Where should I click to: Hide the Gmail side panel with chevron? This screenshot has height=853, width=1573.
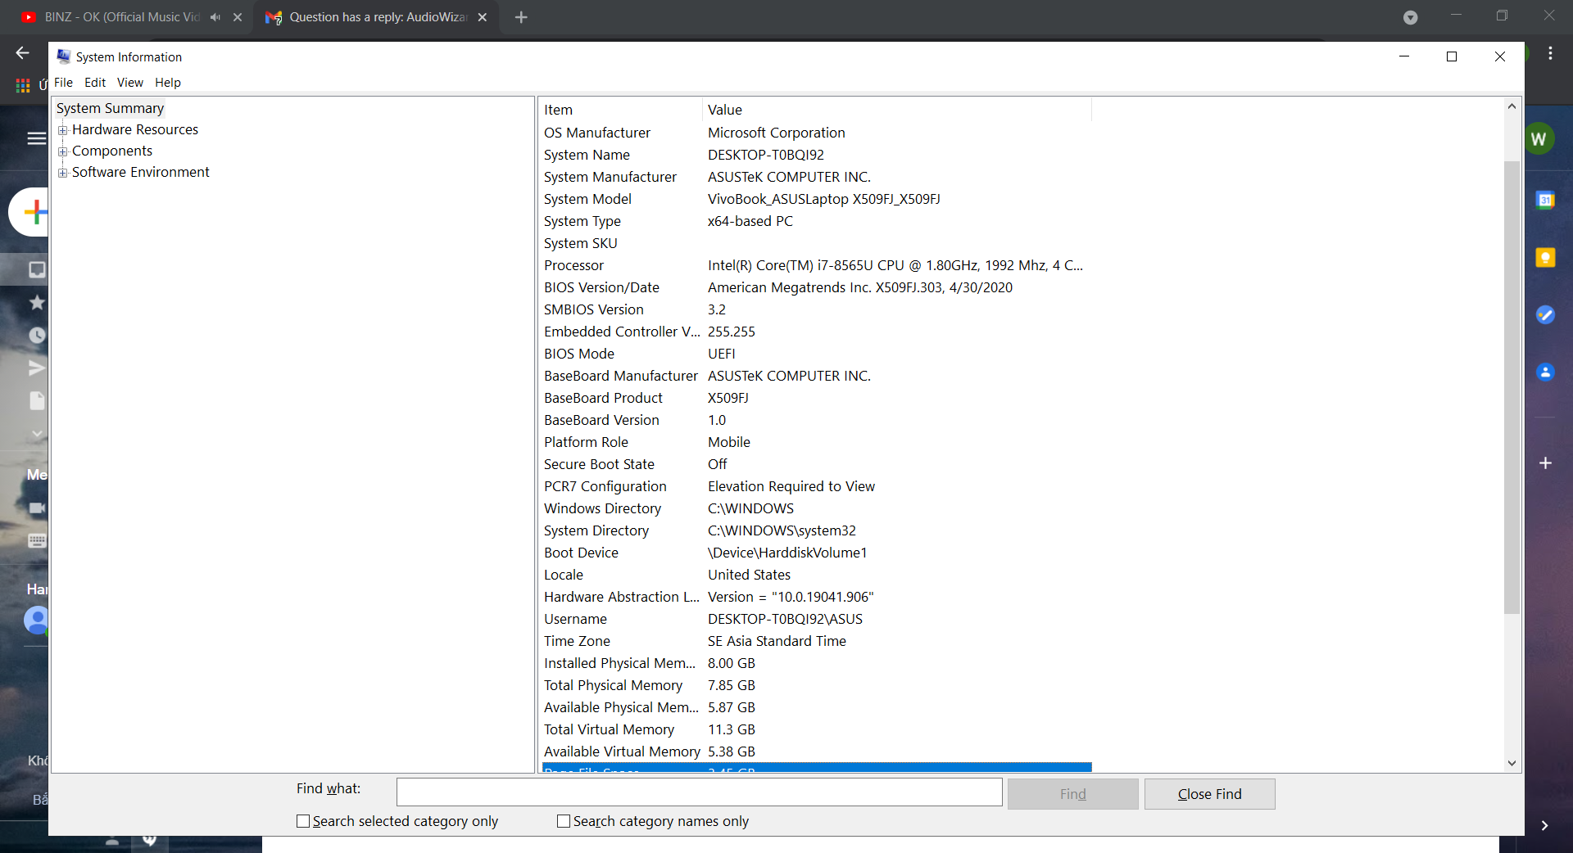point(1544,825)
